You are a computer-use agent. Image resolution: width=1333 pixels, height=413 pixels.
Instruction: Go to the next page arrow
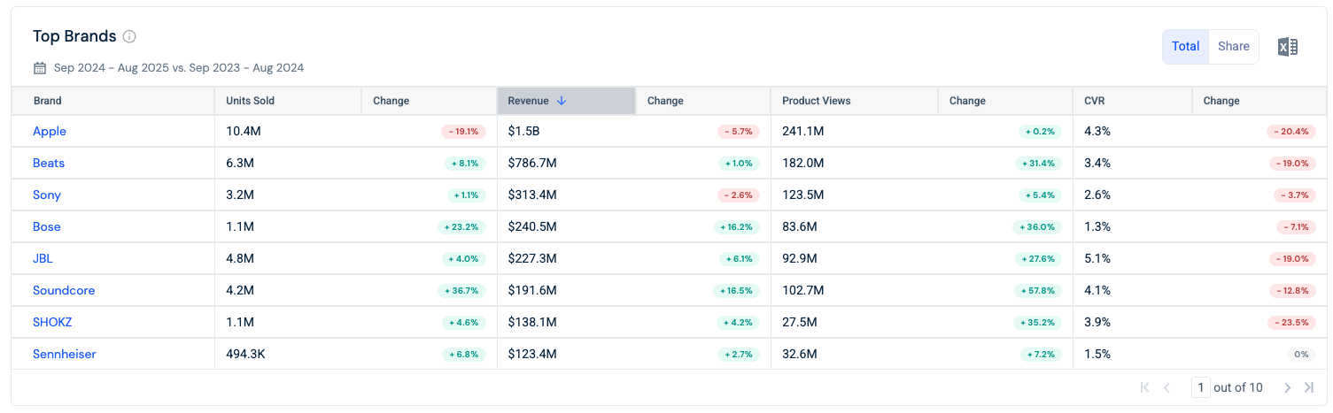[x=1288, y=387]
